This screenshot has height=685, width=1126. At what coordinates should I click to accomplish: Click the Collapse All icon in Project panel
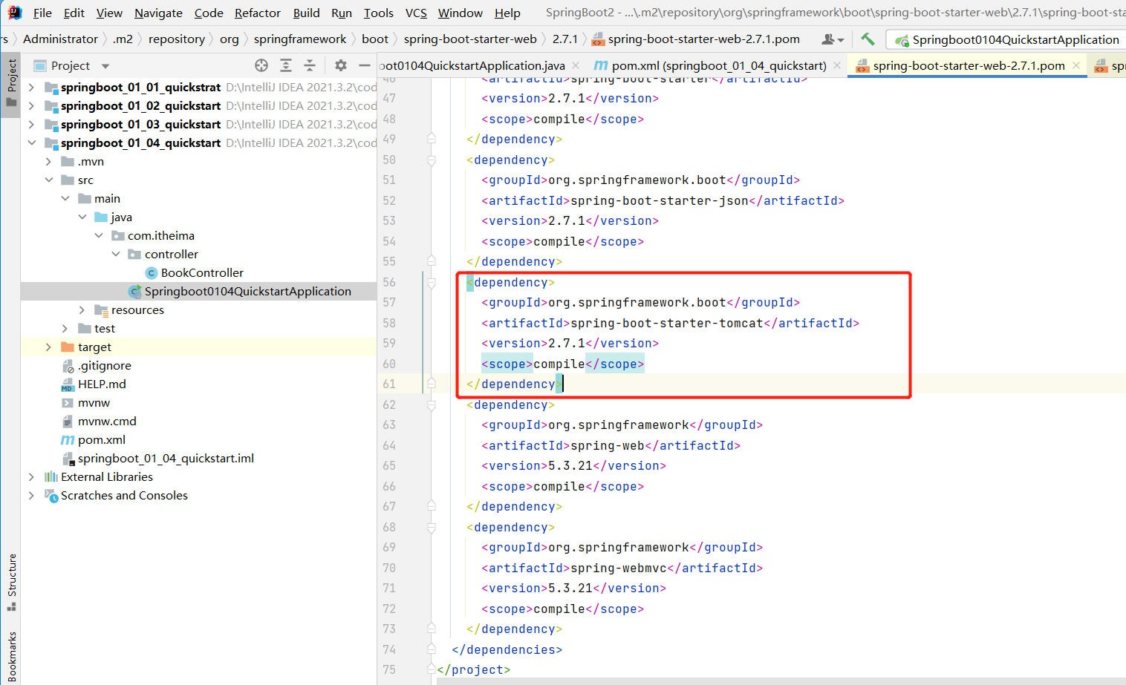(x=311, y=65)
